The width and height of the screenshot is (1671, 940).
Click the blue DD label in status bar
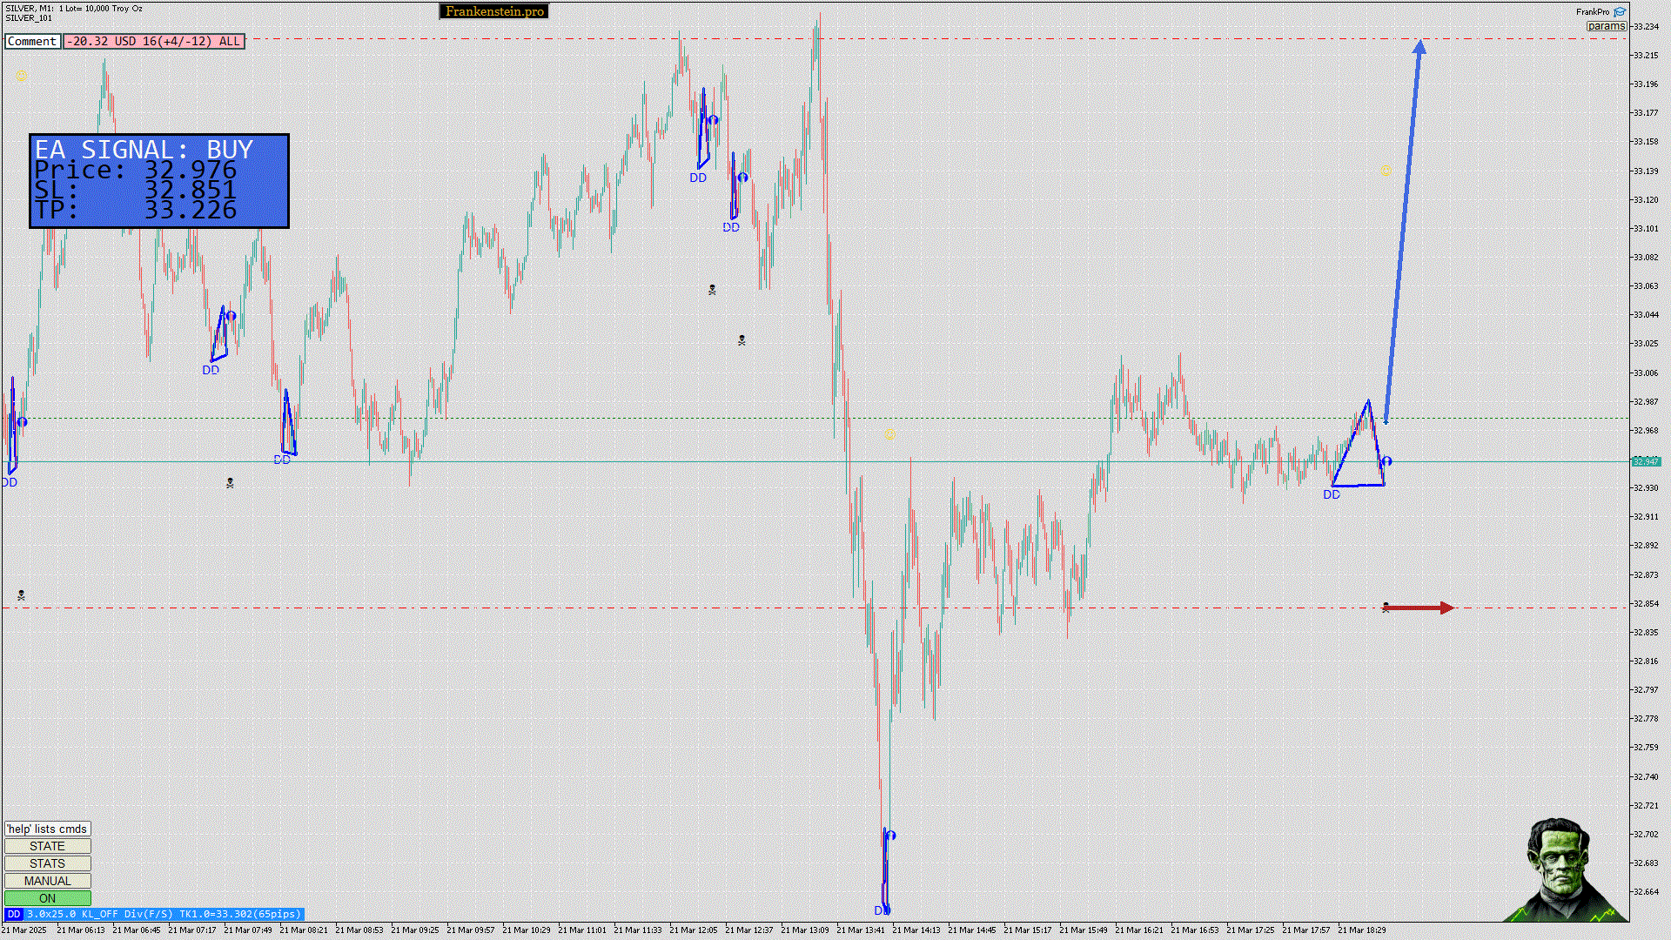tap(13, 914)
